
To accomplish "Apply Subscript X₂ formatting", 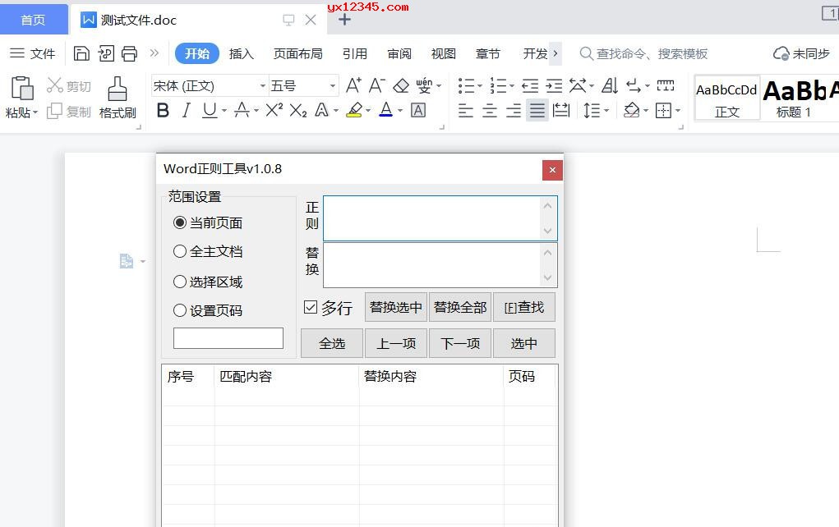I will [x=298, y=111].
